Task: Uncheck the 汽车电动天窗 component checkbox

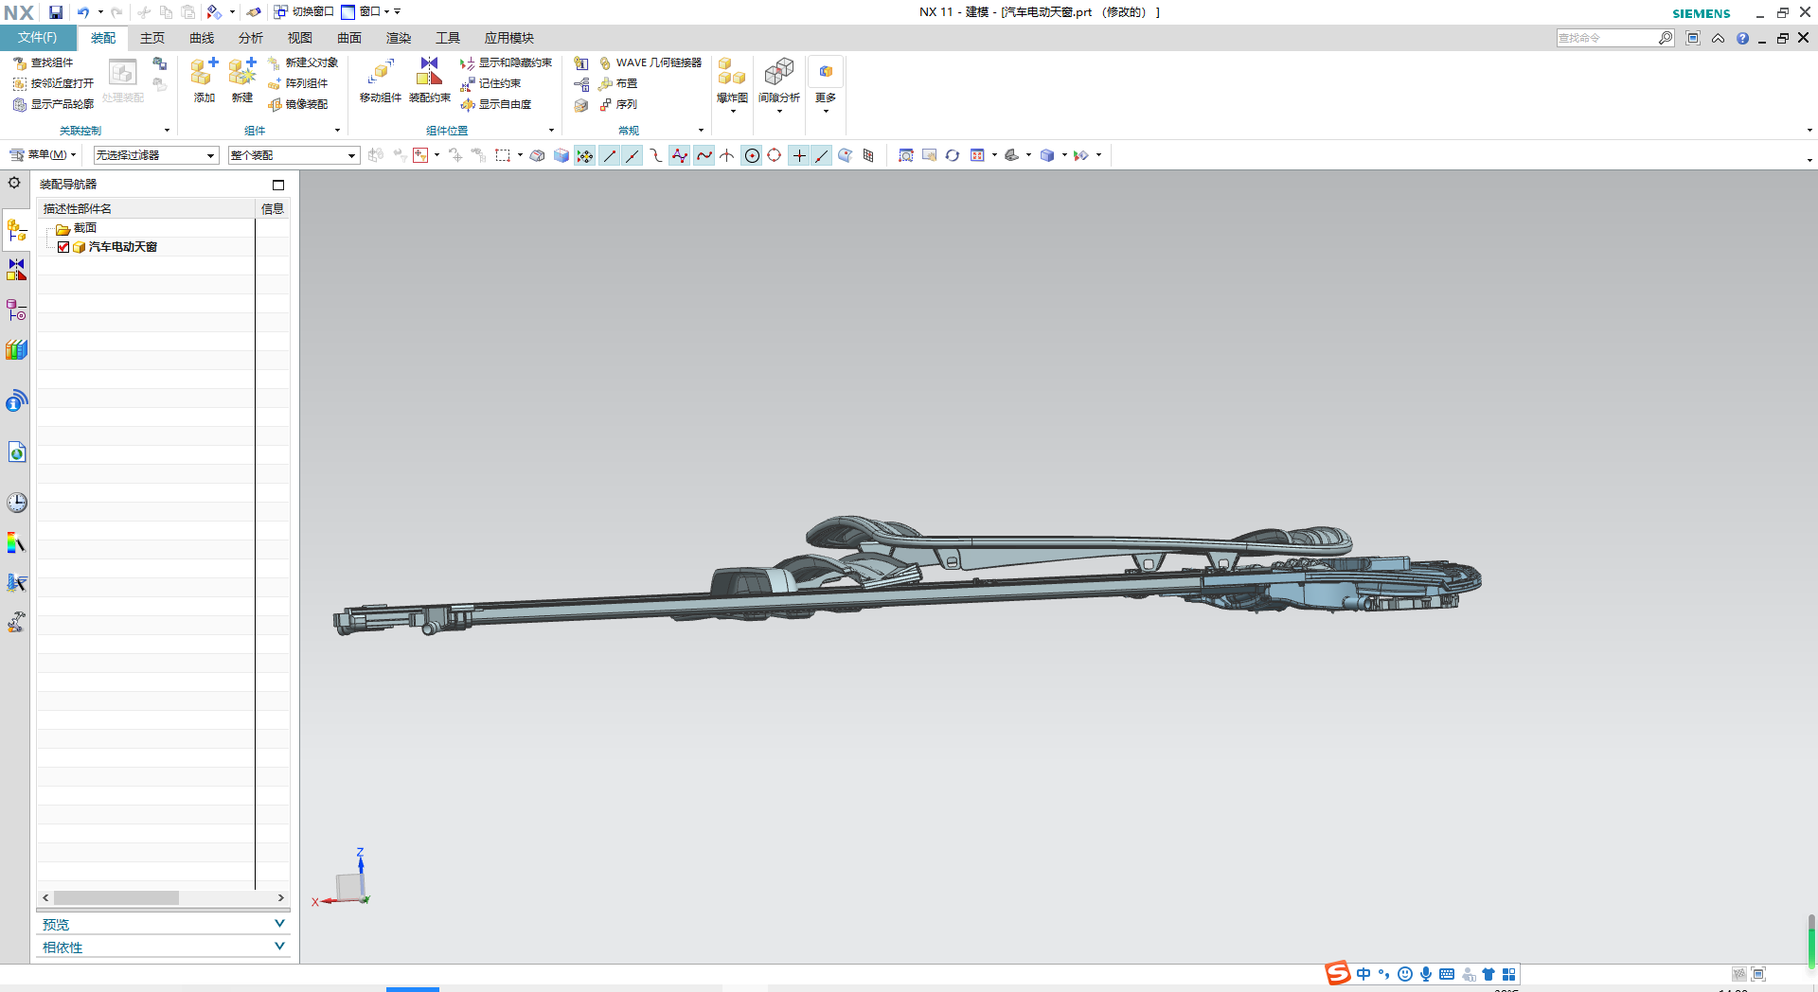Action: [x=63, y=247]
